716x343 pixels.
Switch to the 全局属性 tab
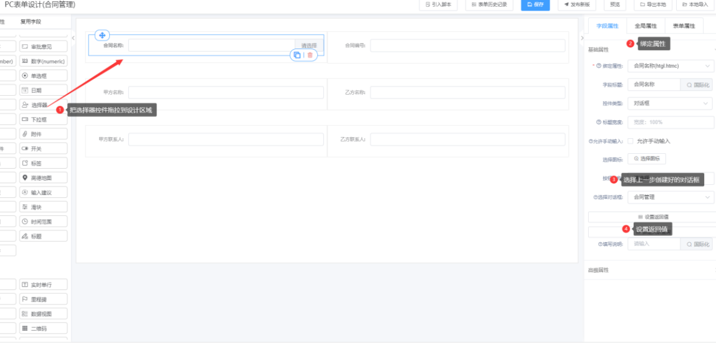646,26
